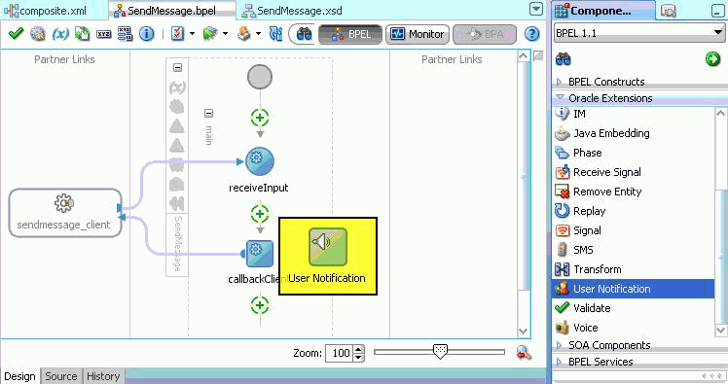Open dropdown arrow next to checklist icon
Screen dimensions: 728x384
click(192, 34)
